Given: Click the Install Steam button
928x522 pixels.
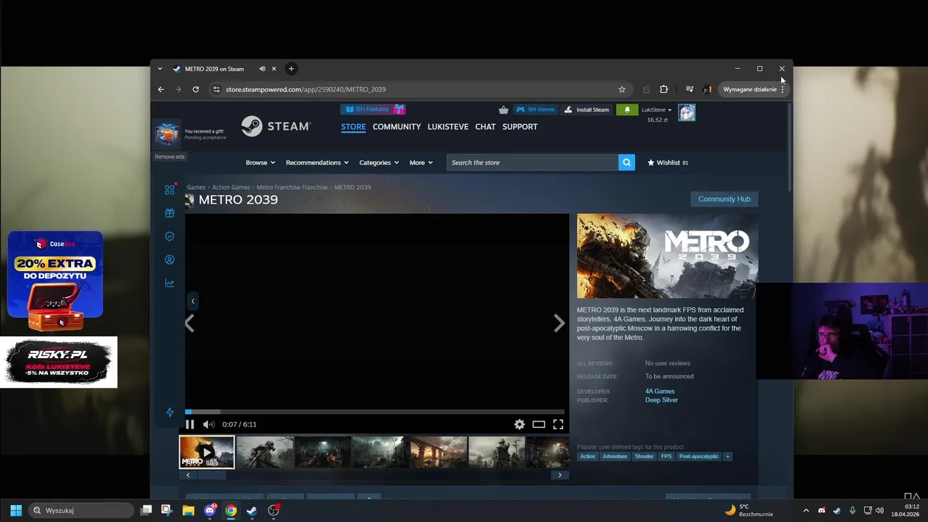Looking at the screenshot, I should pos(587,109).
